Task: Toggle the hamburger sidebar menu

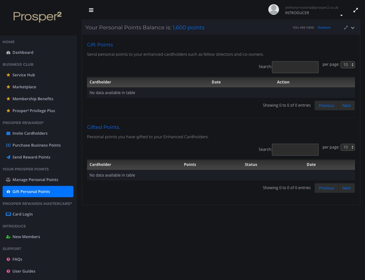Action: (x=91, y=10)
